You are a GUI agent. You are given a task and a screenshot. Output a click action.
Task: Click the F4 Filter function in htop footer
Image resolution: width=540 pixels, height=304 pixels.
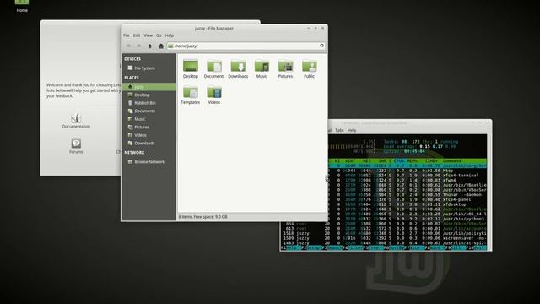pos(353,247)
